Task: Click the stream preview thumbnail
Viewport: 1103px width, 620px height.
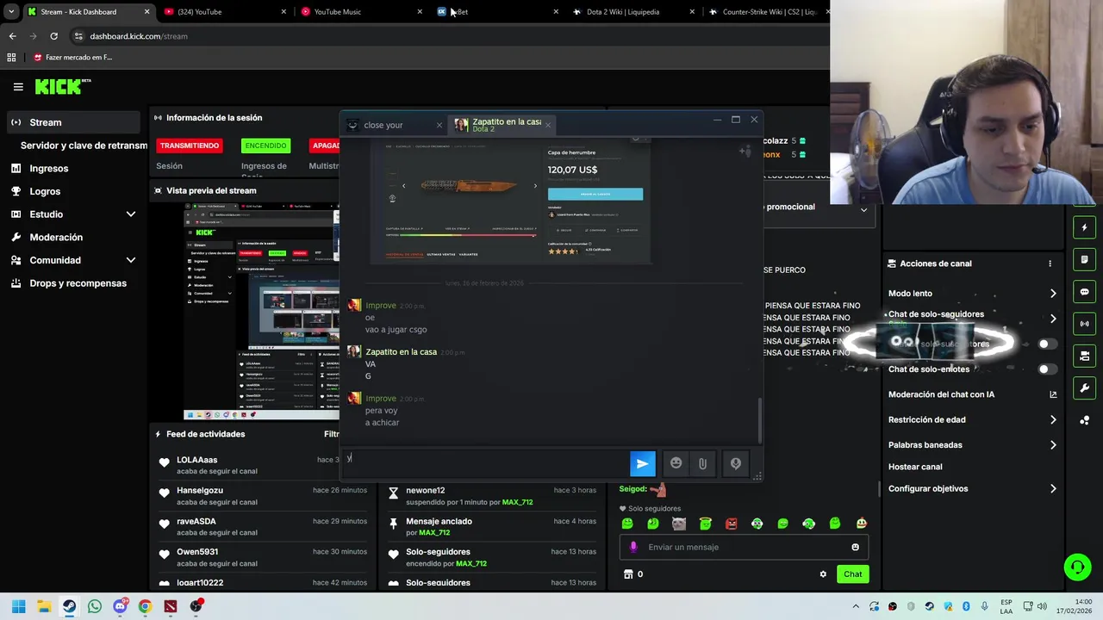Action: (261, 312)
